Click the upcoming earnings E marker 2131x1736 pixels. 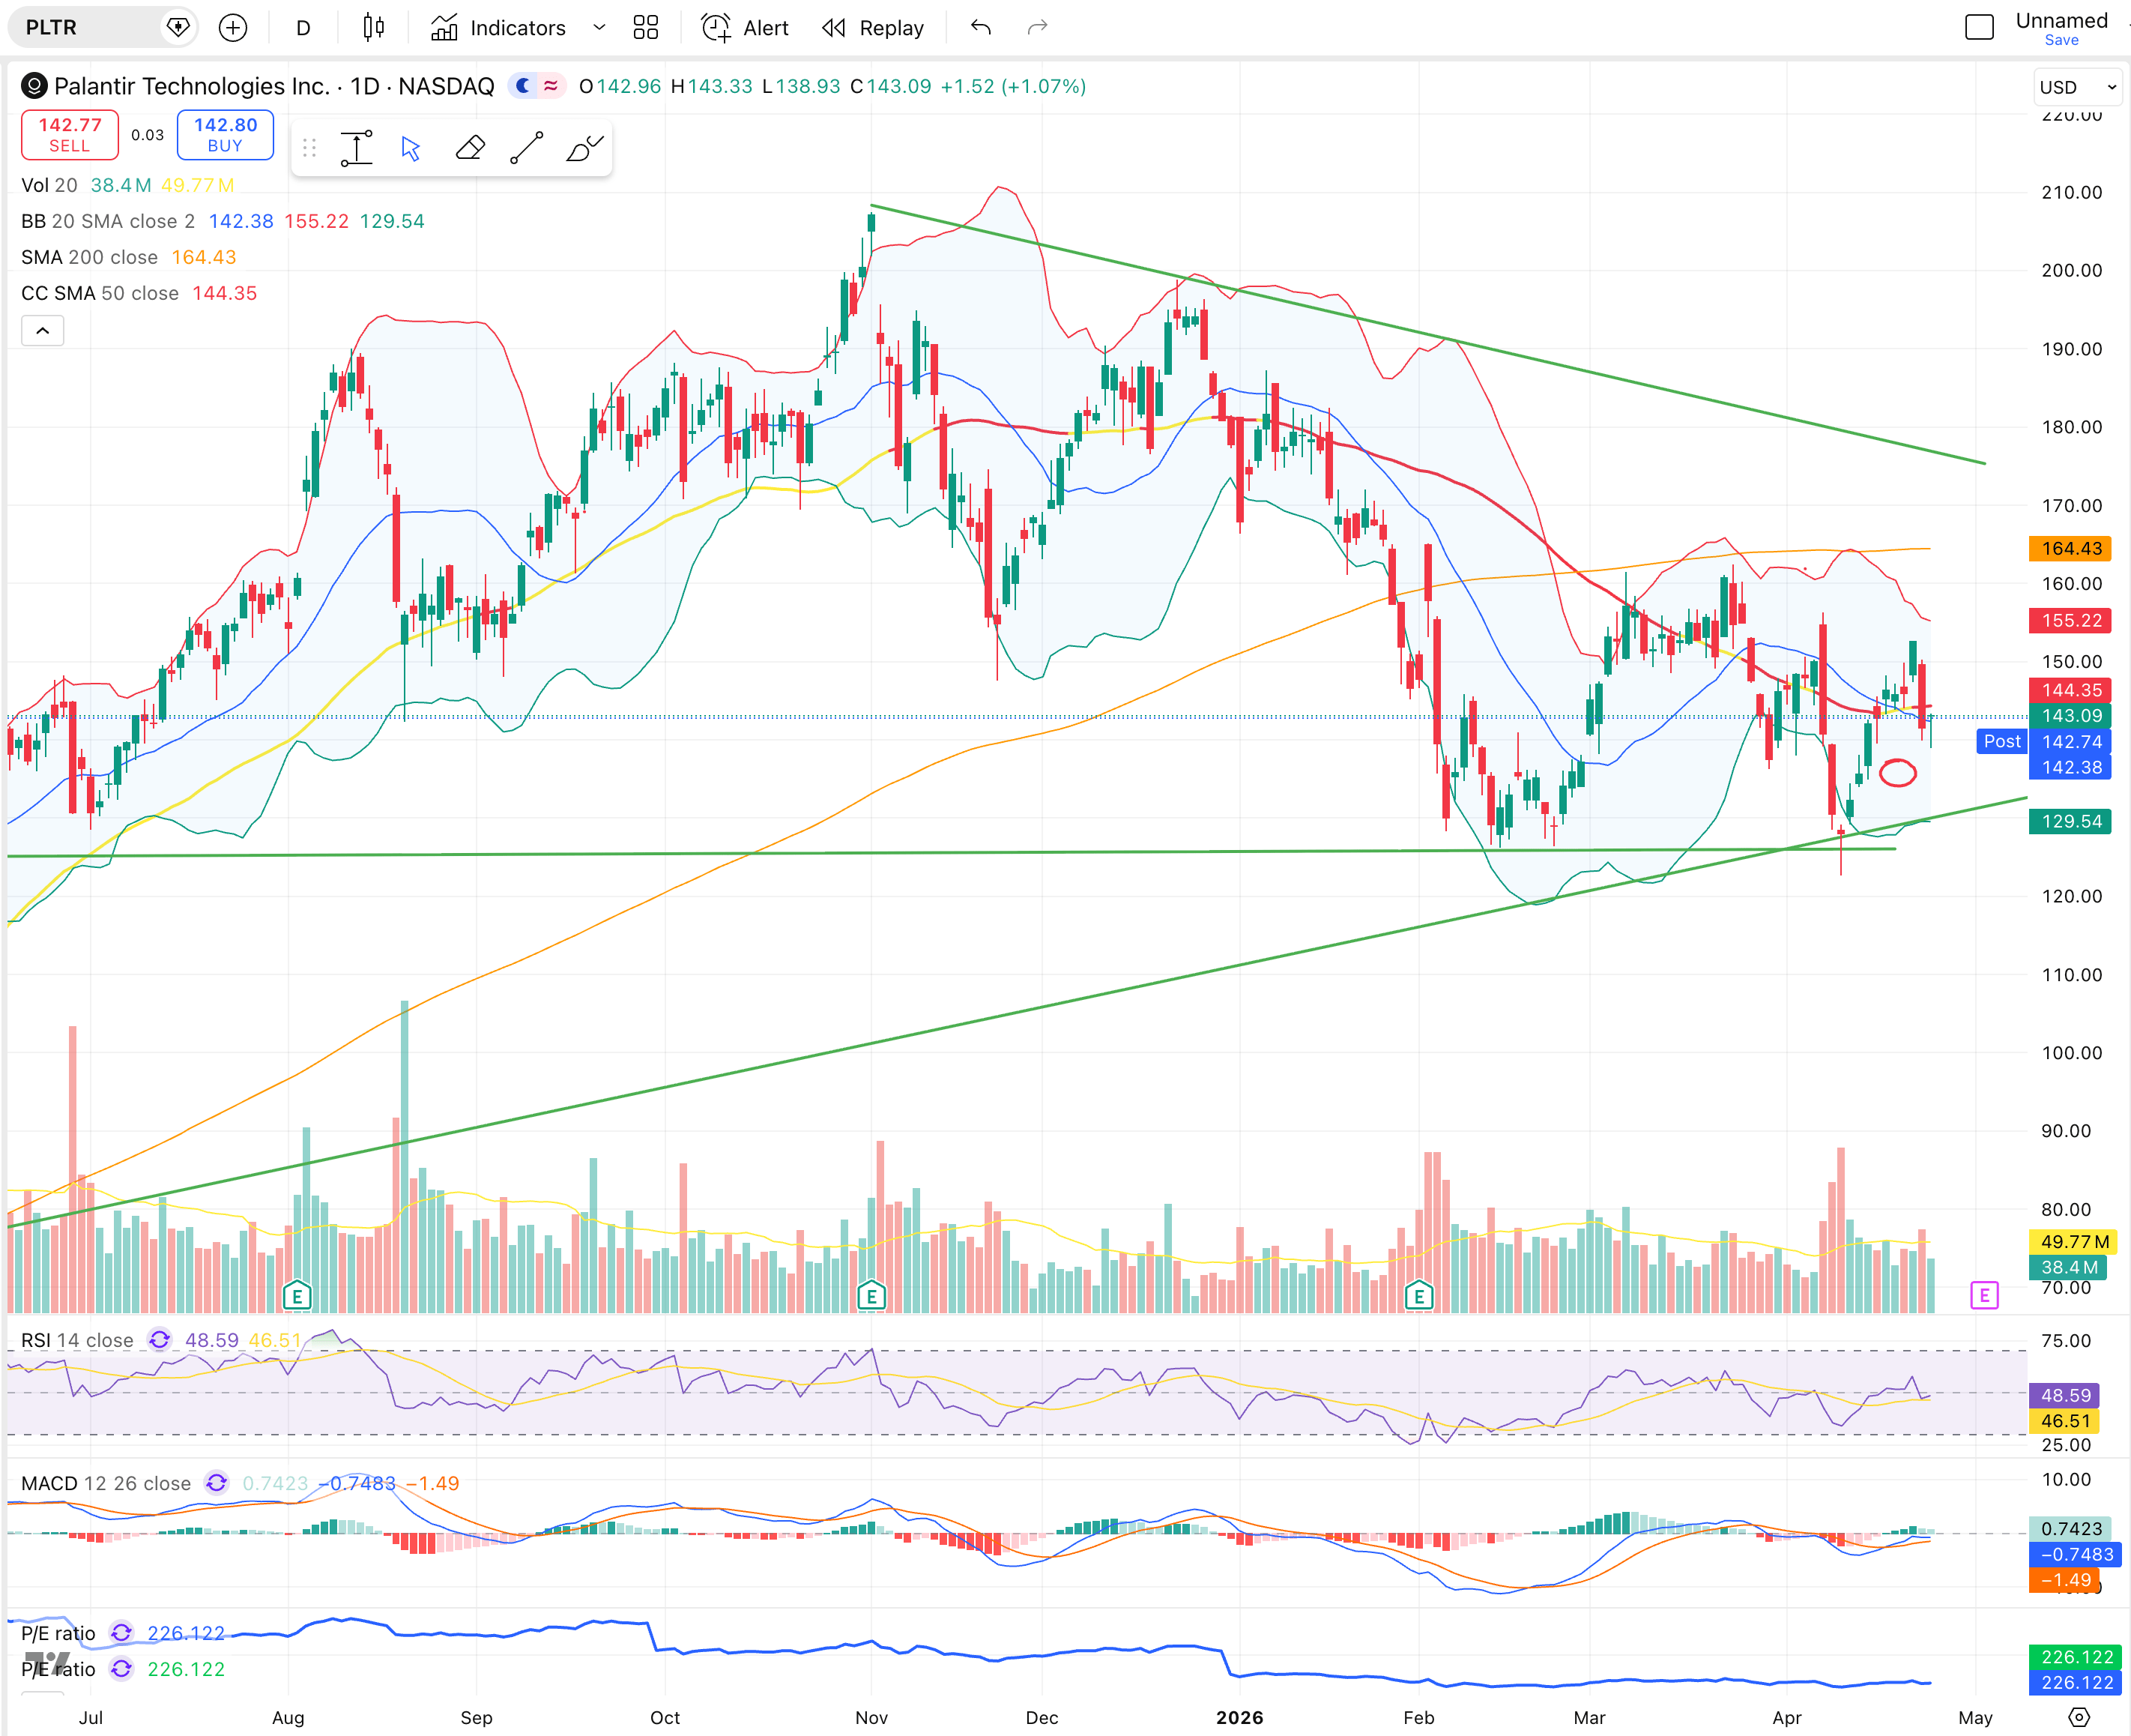pyautogui.click(x=1983, y=1296)
